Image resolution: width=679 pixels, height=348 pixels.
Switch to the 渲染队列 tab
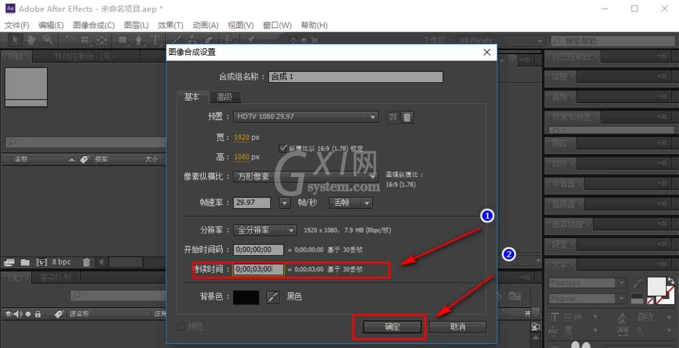pyautogui.click(x=55, y=277)
